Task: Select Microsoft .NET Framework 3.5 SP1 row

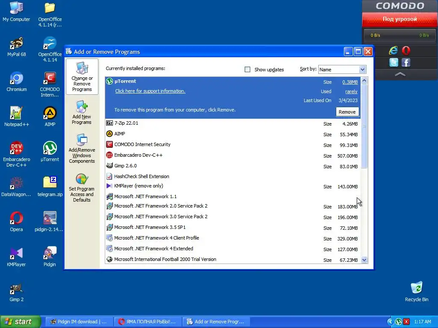Action: (x=233, y=227)
